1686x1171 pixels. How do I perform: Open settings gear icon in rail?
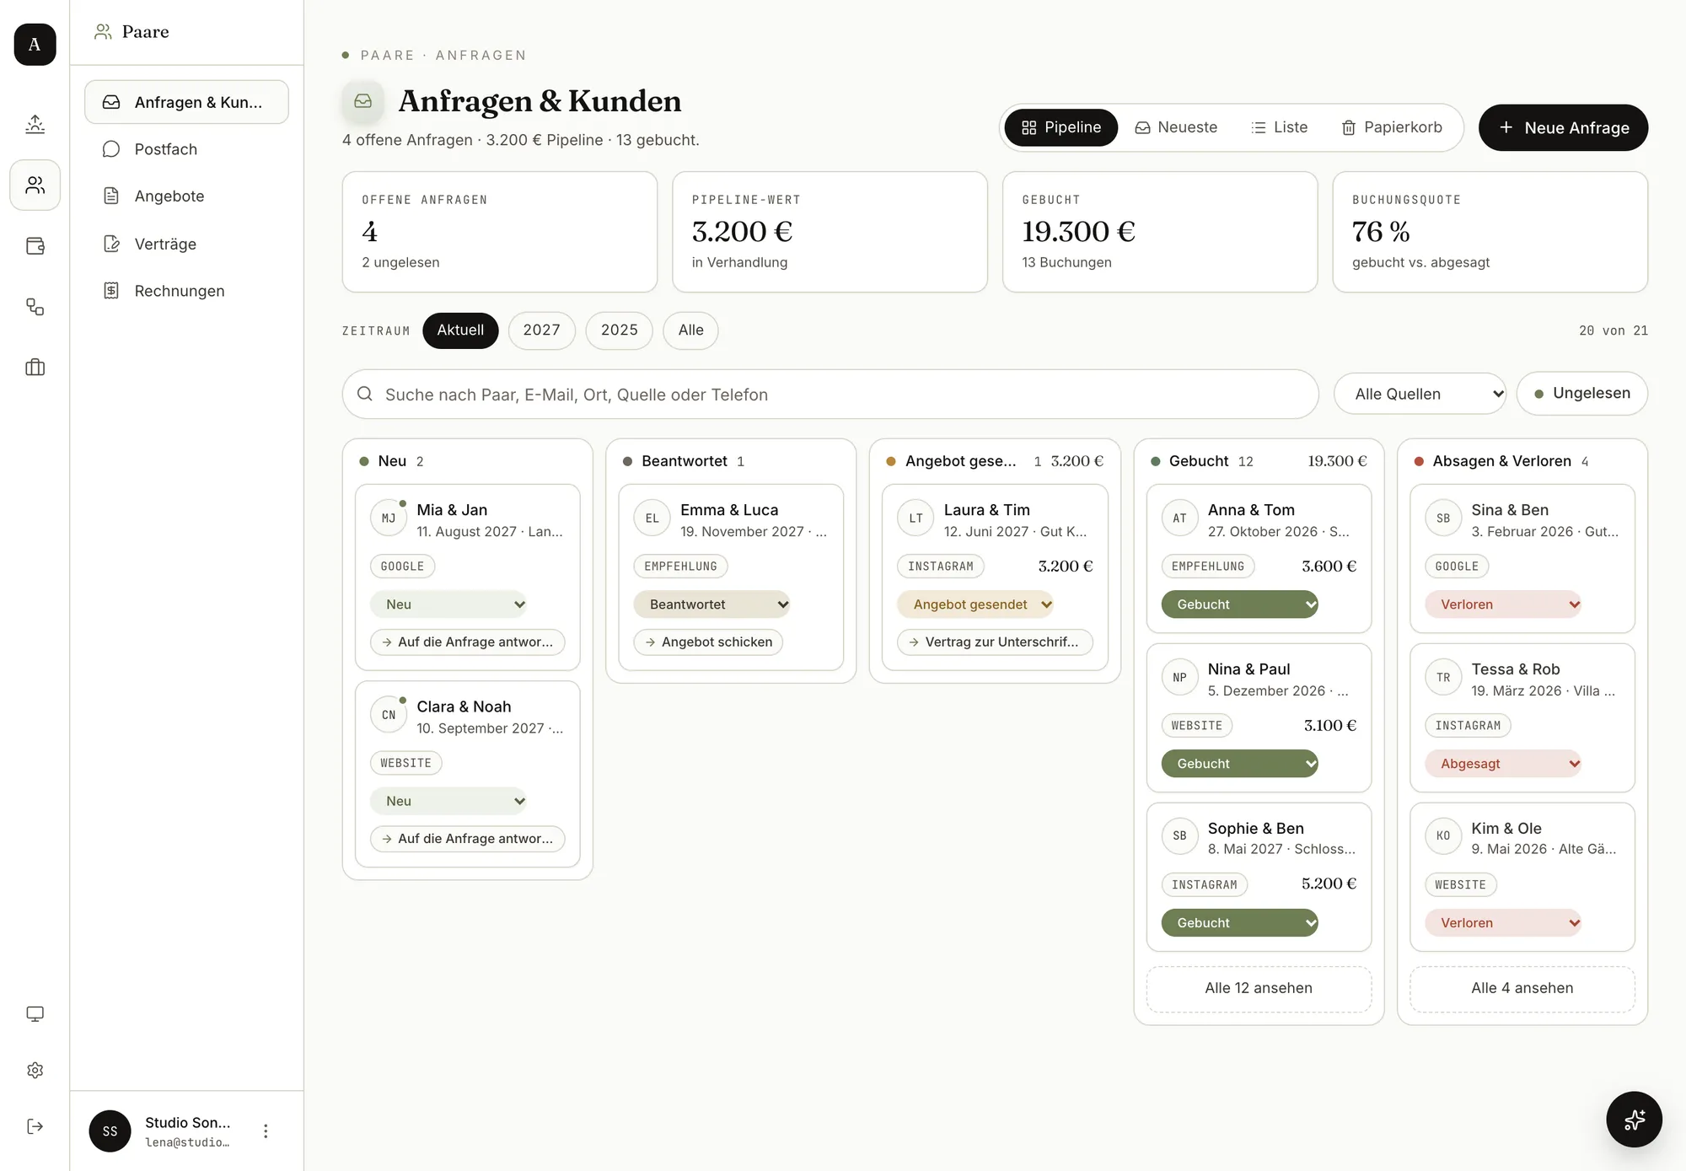35,1070
